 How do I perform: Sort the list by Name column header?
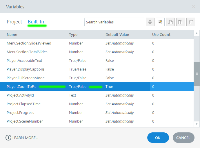pos(12,35)
